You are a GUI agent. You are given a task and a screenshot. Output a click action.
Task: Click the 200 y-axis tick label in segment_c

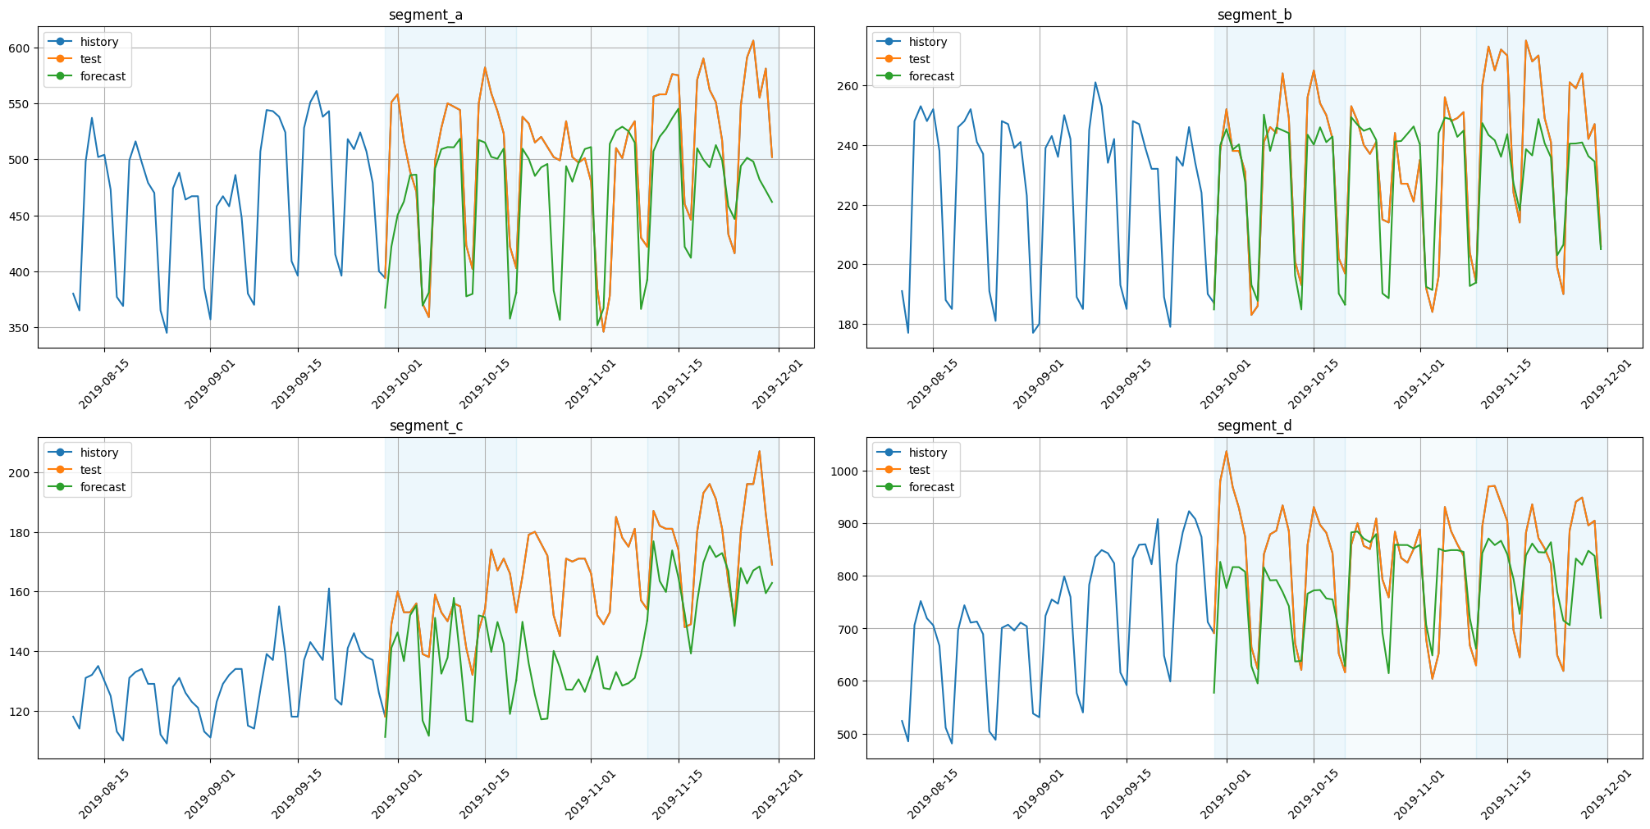pos(21,473)
